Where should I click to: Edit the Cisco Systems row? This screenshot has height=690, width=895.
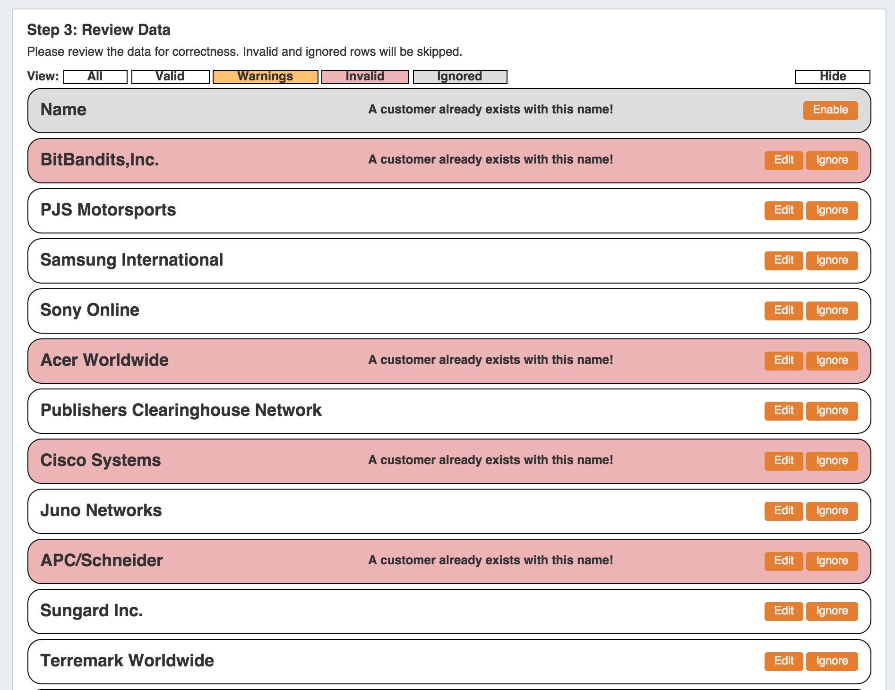tap(783, 461)
